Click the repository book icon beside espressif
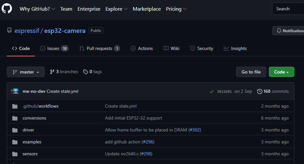Viewport: 304px width, 164px height. click(x=9, y=30)
